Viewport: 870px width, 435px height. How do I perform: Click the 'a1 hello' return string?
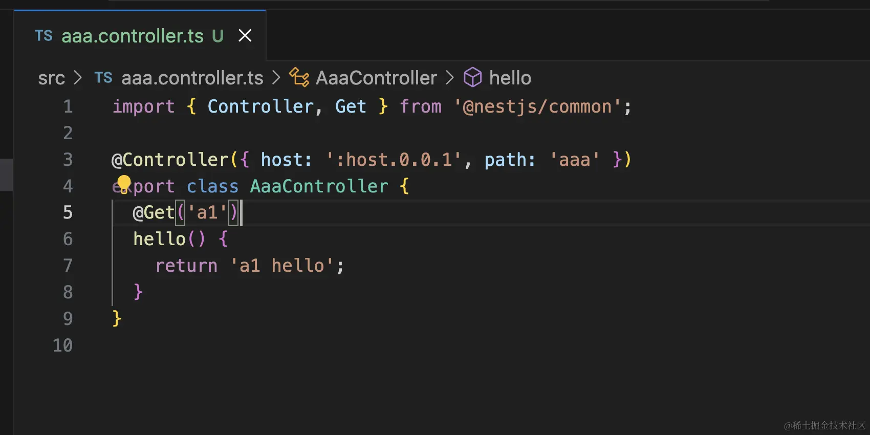pos(282,266)
